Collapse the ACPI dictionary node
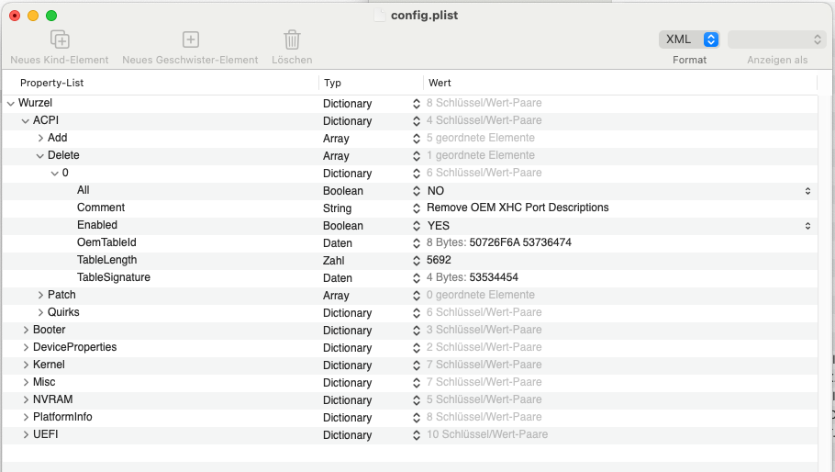The width and height of the screenshot is (835, 472). click(x=26, y=121)
